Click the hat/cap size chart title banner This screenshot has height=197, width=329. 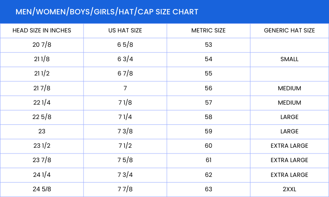(x=107, y=11)
